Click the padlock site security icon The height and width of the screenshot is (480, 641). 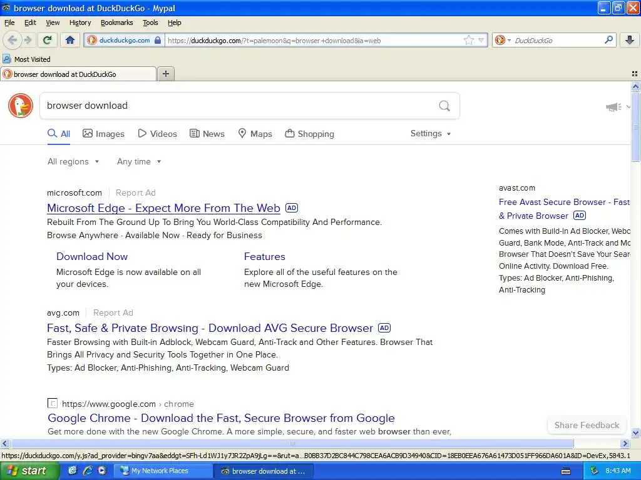157,40
